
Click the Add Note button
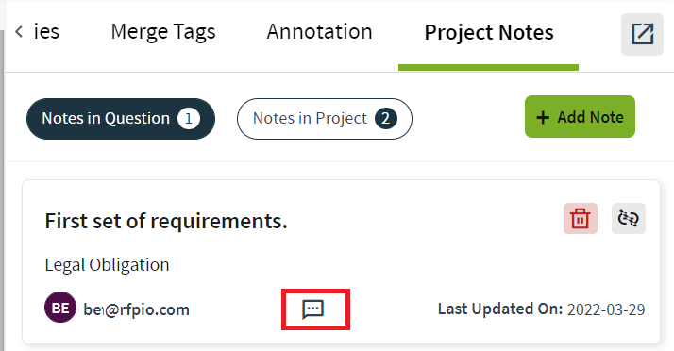click(580, 116)
